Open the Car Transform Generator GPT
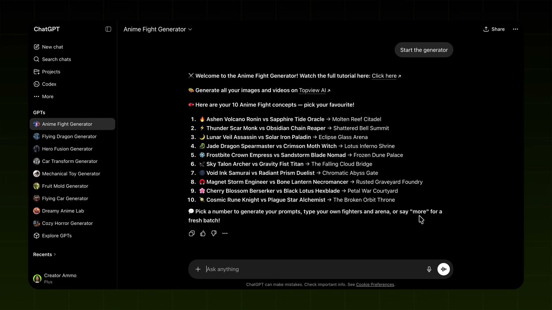The image size is (552, 310). (72, 161)
